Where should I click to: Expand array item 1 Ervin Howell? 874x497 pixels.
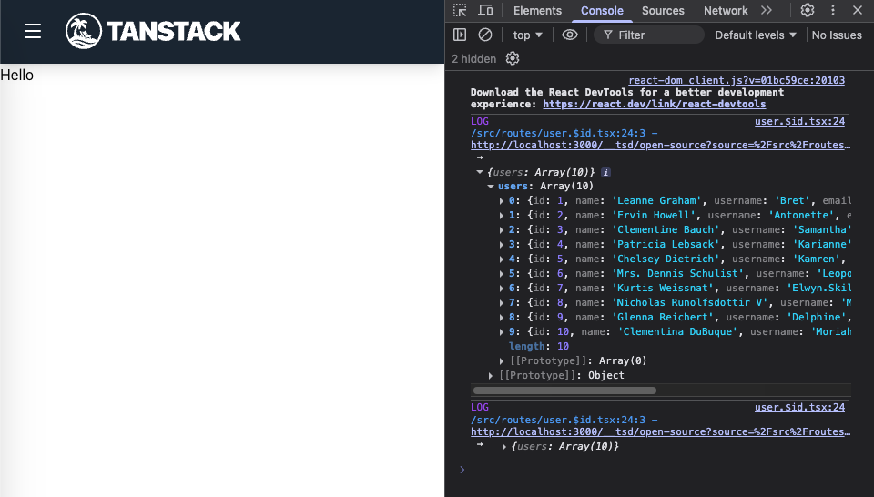click(x=502, y=215)
